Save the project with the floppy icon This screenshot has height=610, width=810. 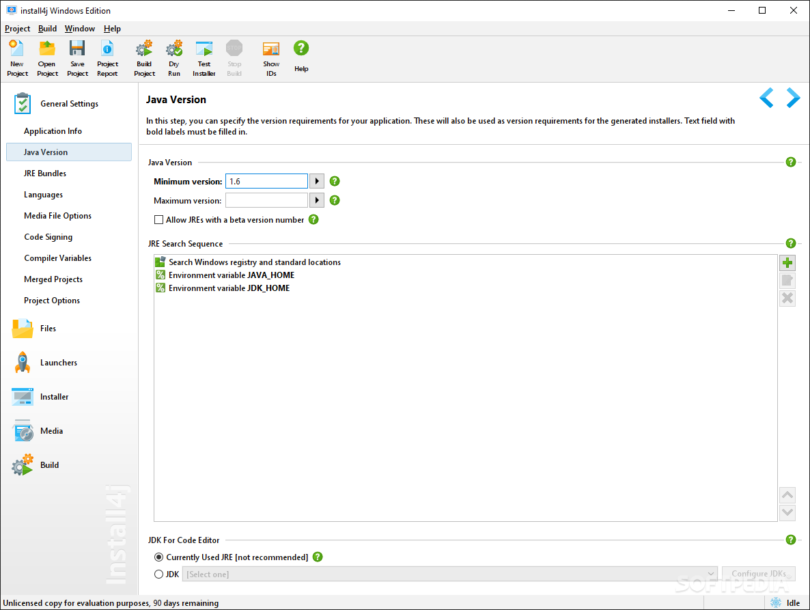pyautogui.click(x=77, y=58)
